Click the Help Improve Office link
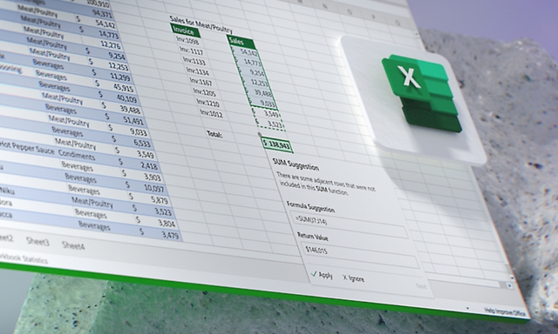Image resolution: width=558 pixels, height=334 pixels. pyautogui.click(x=505, y=312)
